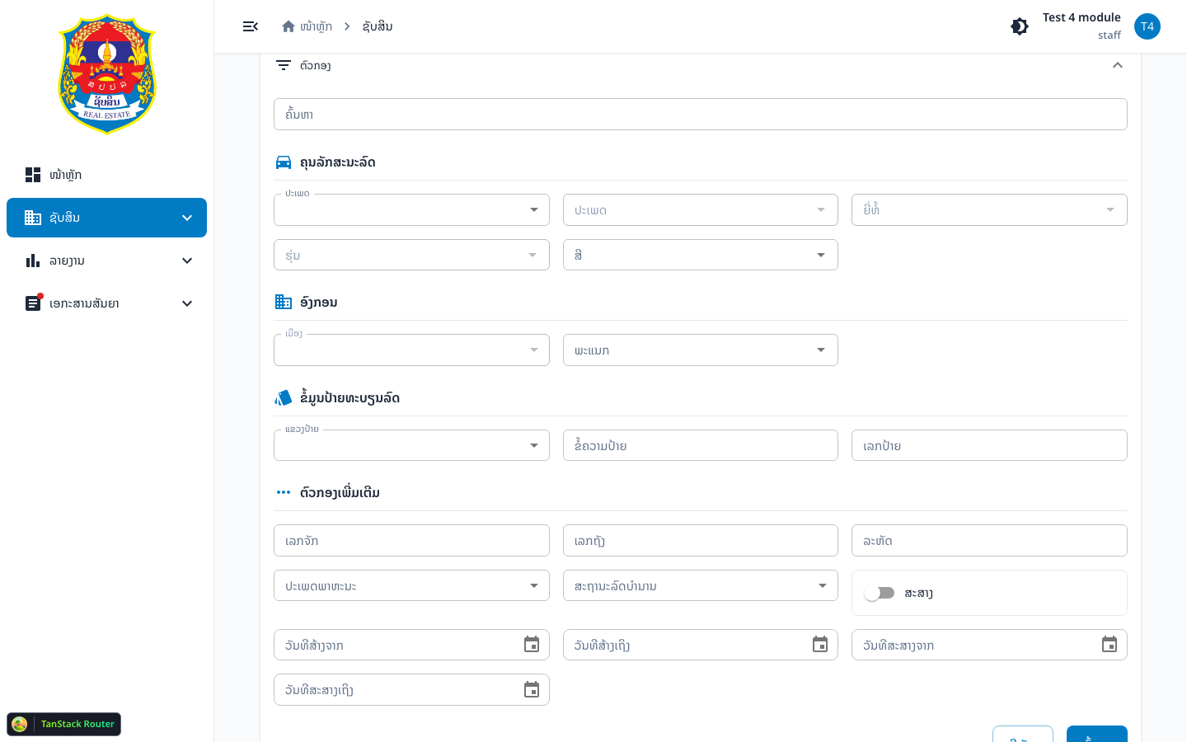Open calendar picker for ວັນທີສະສາງຈາກ field
Image resolution: width=1187 pixels, height=742 pixels.
(x=1110, y=645)
